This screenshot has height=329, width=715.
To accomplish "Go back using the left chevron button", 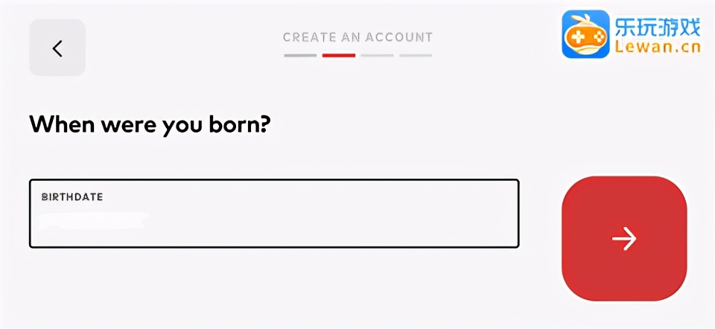I will click(x=57, y=48).
